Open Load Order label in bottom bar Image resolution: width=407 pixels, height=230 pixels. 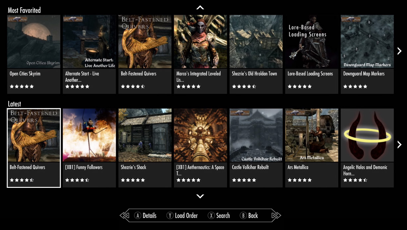(186, 215)
